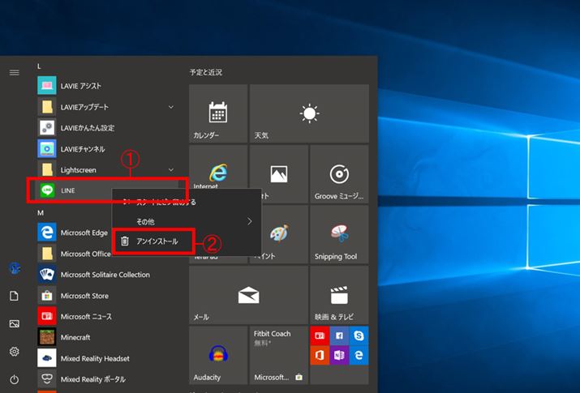580x393 pixels.
Task: Open the メール mail tile
Action: point(247,295)
